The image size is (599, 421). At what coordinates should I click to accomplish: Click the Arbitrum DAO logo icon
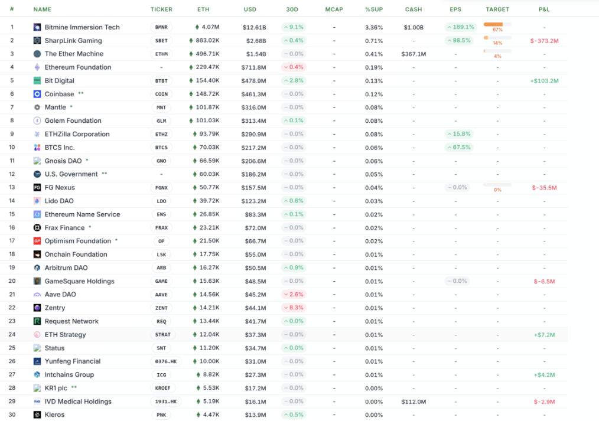(x=37, y=267)
